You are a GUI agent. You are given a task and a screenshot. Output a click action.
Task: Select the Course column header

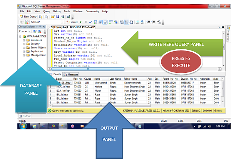click(88, 79)
